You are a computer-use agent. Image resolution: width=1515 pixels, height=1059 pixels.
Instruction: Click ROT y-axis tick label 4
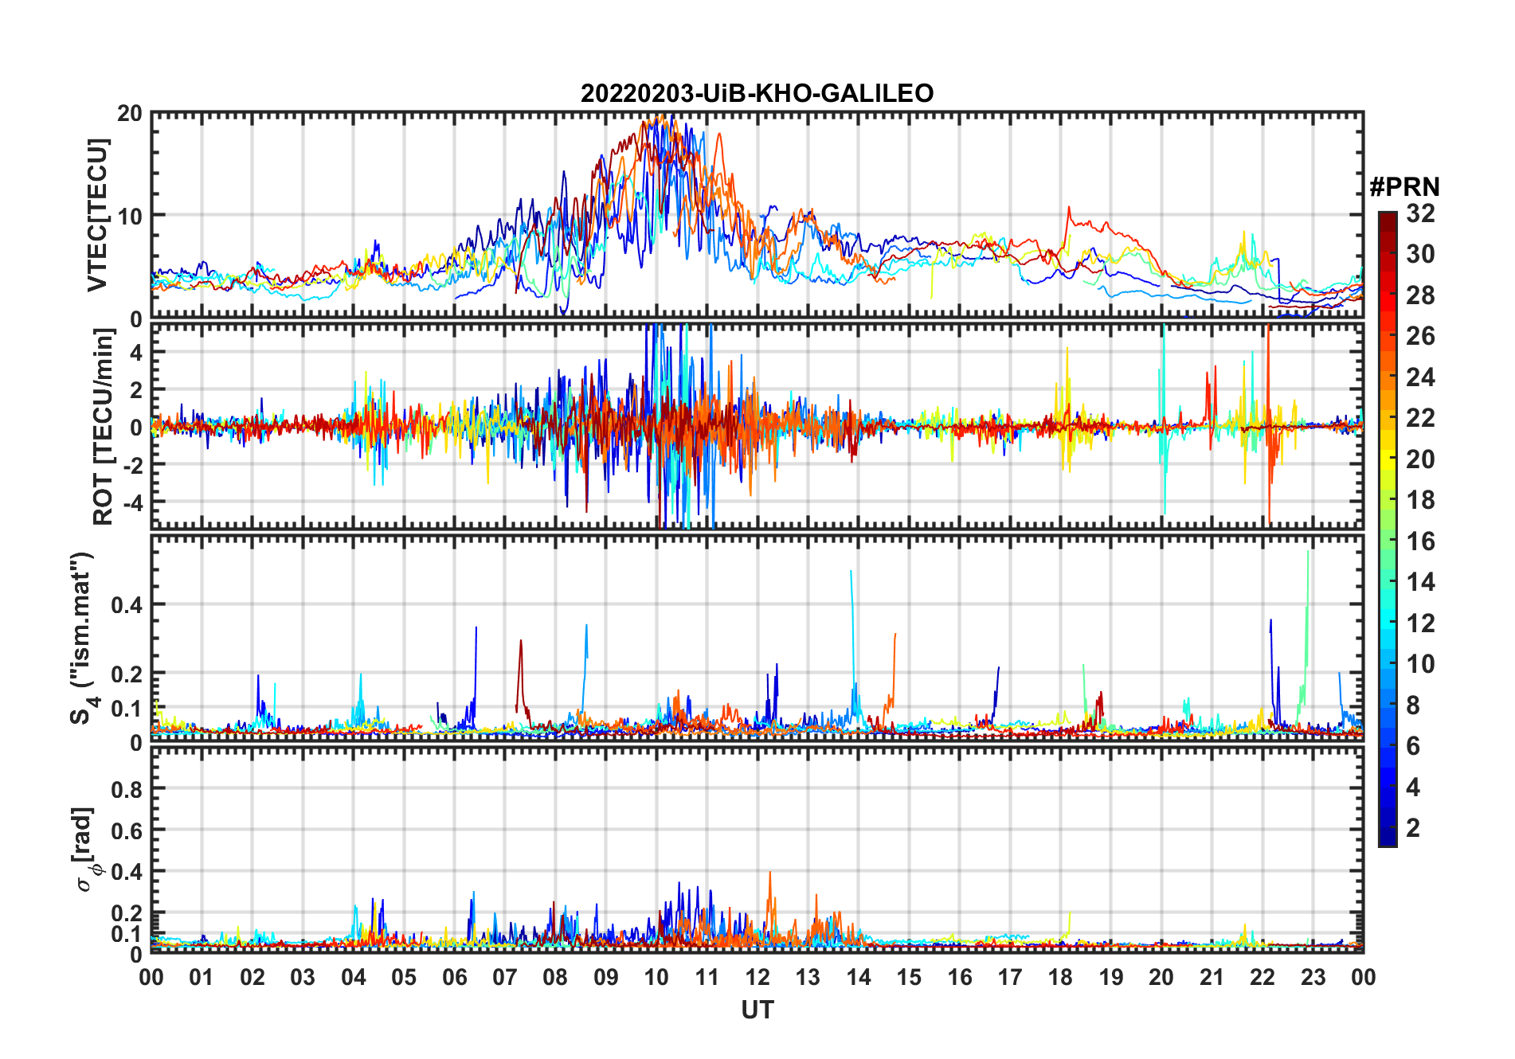pos(136,353)
